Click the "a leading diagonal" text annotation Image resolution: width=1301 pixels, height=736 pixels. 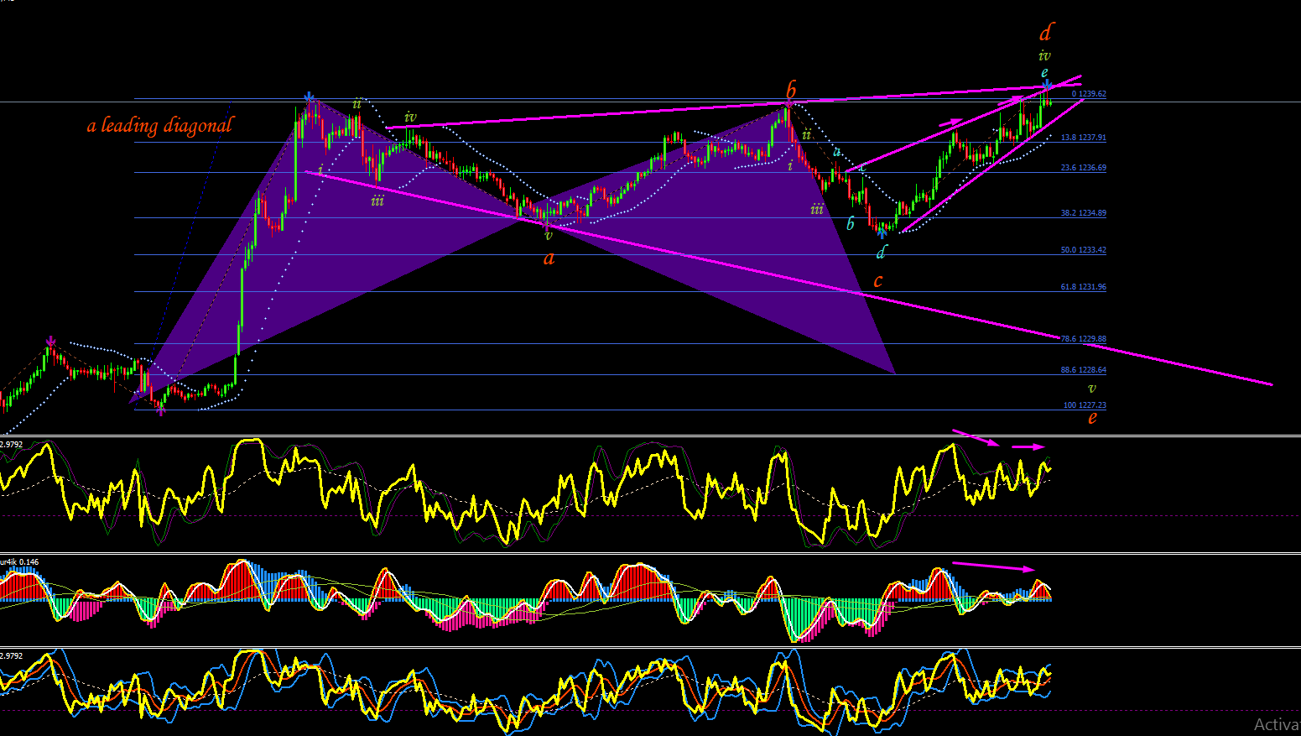point(159,126)
